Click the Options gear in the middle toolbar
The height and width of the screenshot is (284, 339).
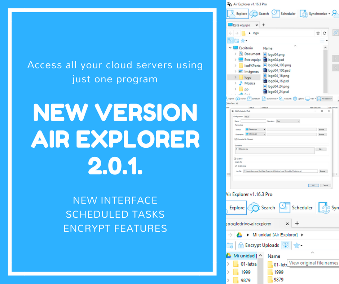click(295, 98)
